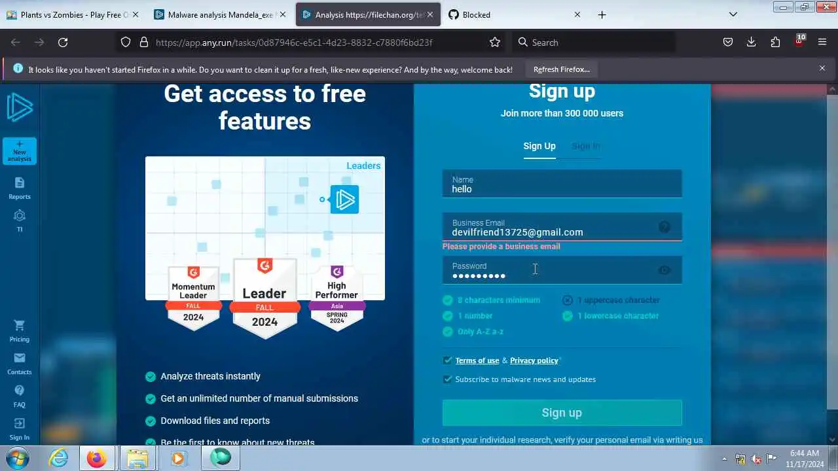Open the Terms of use link
The image size is (838, 471).
click(x=477, y=360)
